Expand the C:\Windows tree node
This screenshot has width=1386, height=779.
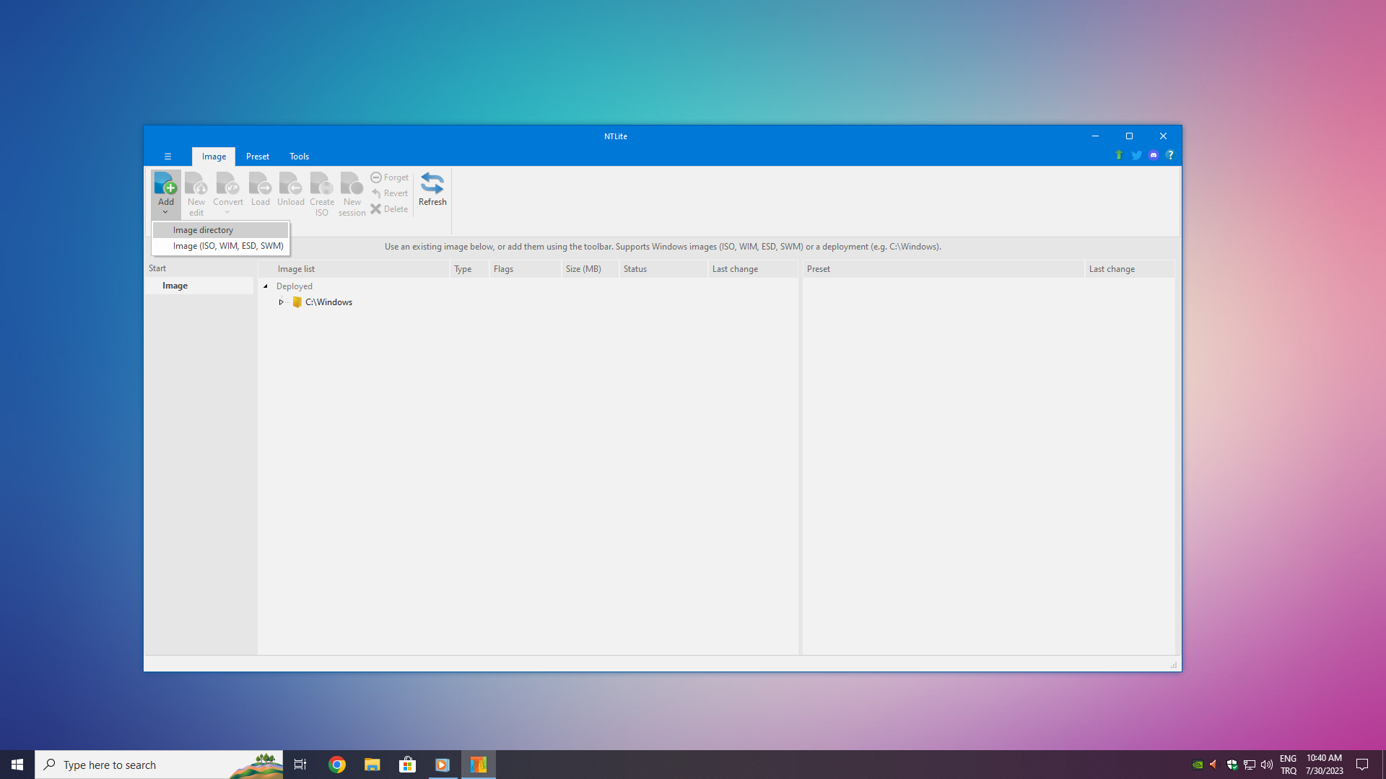point(282,302)
